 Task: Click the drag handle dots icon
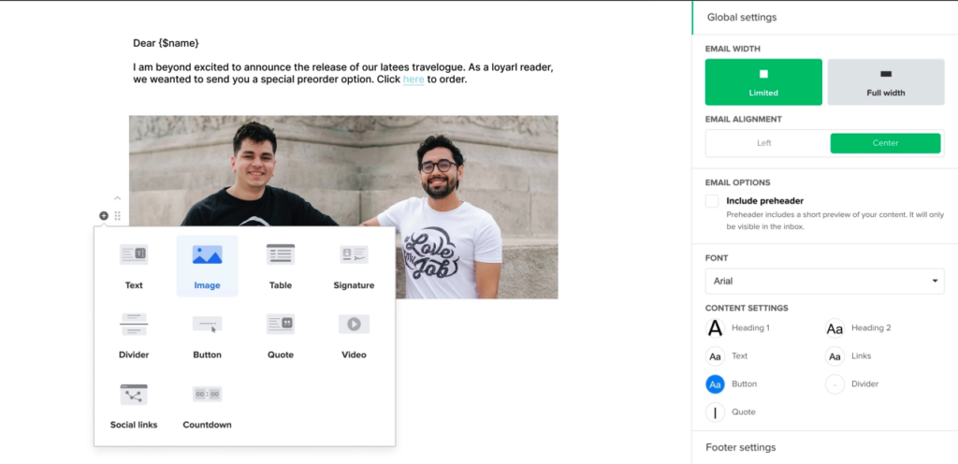point(117,215)
